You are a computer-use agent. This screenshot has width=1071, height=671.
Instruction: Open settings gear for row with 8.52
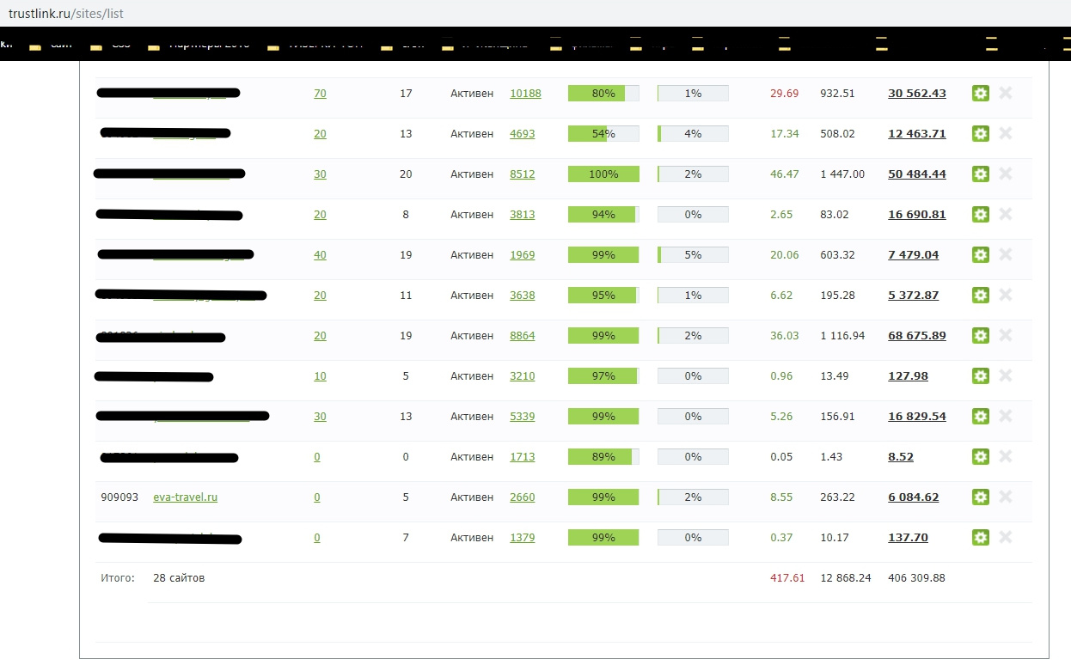(x=981, y=457)
